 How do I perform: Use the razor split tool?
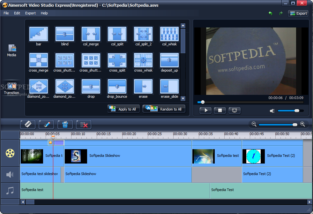(x=28, y=125)
